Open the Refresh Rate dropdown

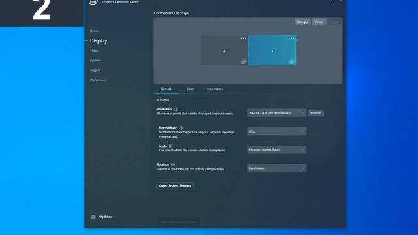pos(277,131)
